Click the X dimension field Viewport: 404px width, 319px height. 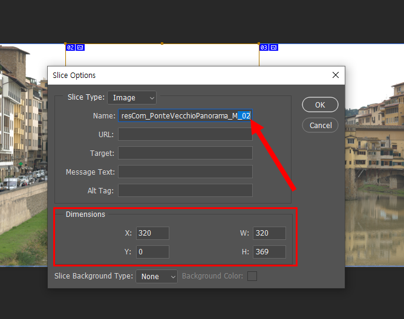pos(152,233)
